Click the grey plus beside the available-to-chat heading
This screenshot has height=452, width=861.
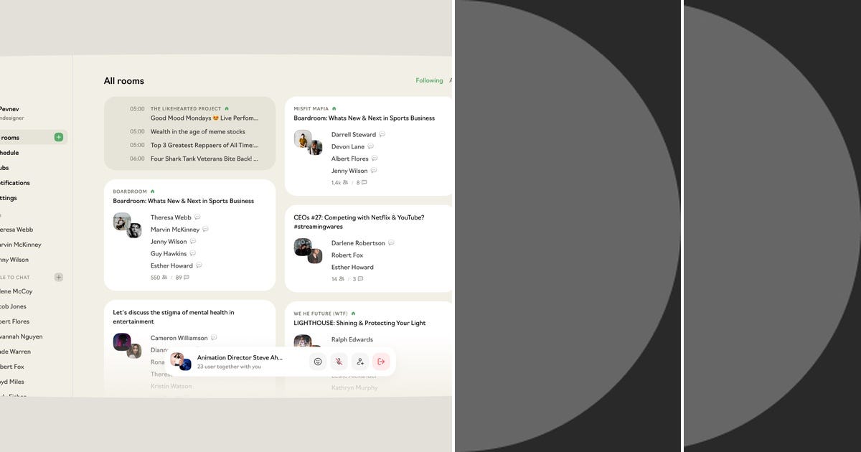point(59,277)
